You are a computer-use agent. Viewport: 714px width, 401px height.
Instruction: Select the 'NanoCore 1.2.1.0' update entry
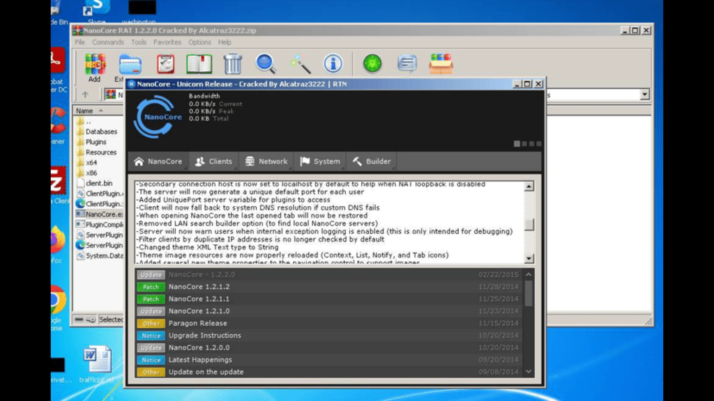coord(329,311)
